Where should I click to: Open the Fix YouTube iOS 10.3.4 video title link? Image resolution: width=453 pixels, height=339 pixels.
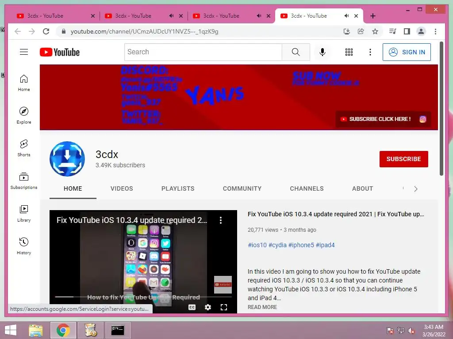[x=336, y=214]
